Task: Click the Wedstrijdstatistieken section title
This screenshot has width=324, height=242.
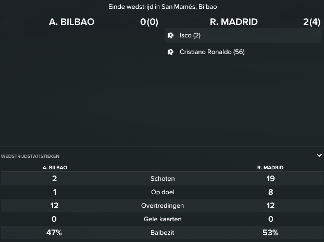Action: (x=30, y=156)
